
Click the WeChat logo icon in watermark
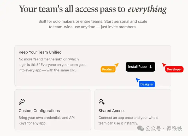click(x=140, y=128)
